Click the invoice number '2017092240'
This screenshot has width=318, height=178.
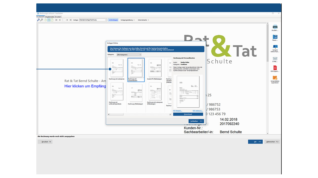click(229, 124)
